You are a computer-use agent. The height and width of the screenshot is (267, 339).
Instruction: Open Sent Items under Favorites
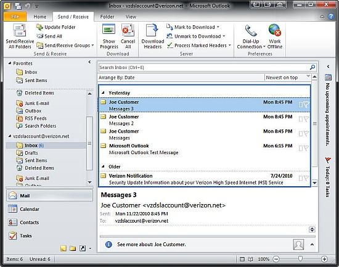(x=31, y=80)
